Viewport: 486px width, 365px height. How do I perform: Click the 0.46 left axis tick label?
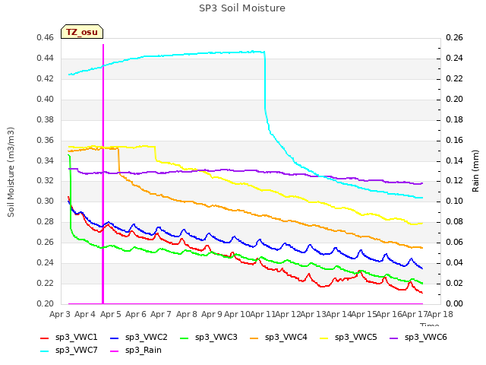coord(46,38)
